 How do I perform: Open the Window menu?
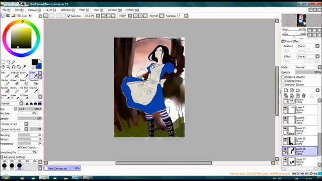[x=115, y=10]
